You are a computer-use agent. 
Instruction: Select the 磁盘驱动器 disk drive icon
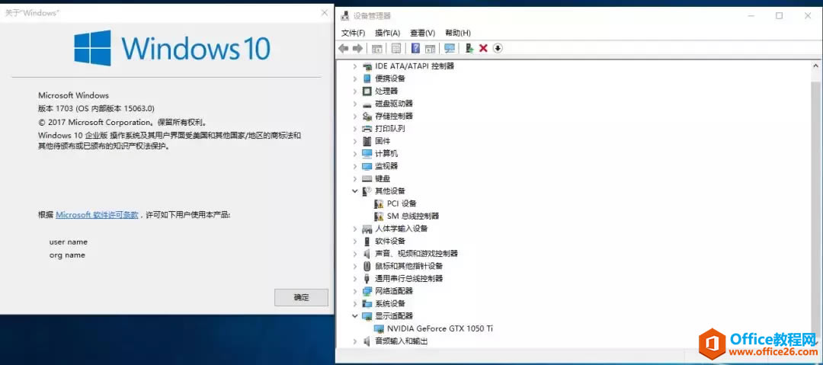coord(367,104)
